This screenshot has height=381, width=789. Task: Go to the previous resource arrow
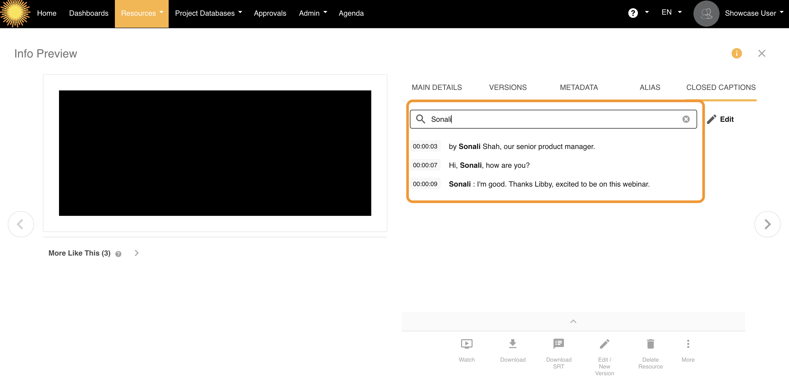point(21,224)
